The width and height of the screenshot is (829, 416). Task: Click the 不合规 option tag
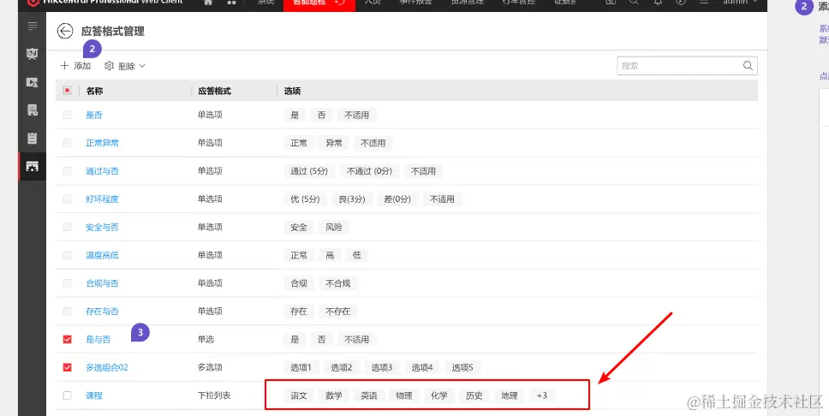(x=337, y=282)
